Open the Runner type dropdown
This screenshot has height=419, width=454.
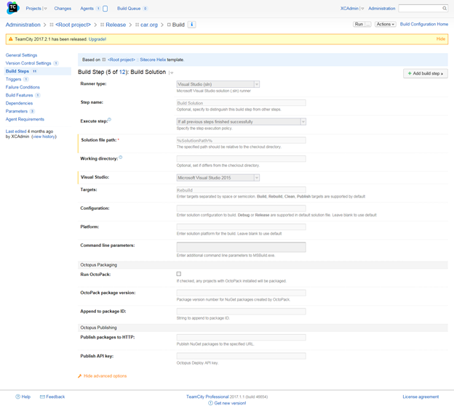coord(218,84)
